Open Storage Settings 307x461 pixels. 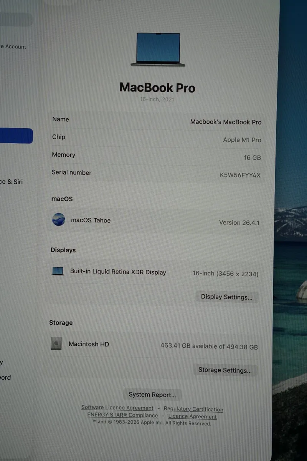pyautogui.click(x=225, y=370)
